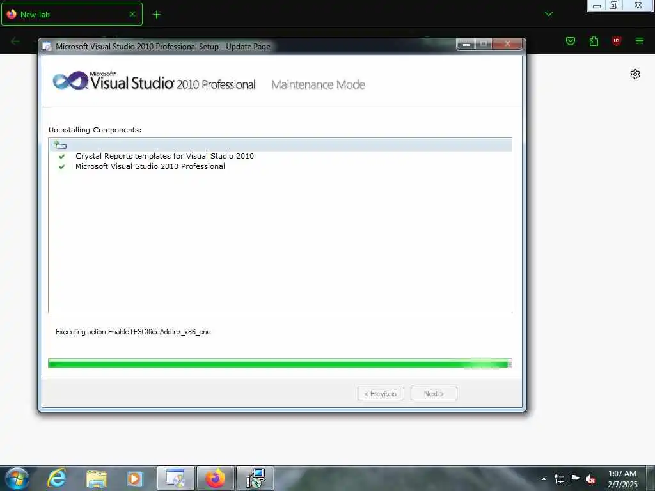Open the installer taskbar icon with computer
This screenshot has height=491, width=655.
(255, 478)
